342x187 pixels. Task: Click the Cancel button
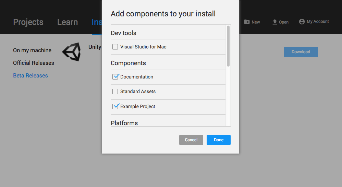(x=191, y=140)
